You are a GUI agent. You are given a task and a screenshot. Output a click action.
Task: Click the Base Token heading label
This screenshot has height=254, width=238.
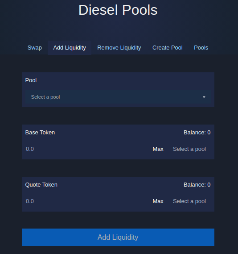[x=40, y=133]
